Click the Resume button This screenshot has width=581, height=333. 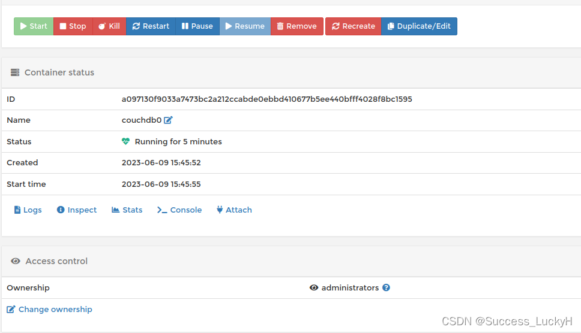coord(245,26)
